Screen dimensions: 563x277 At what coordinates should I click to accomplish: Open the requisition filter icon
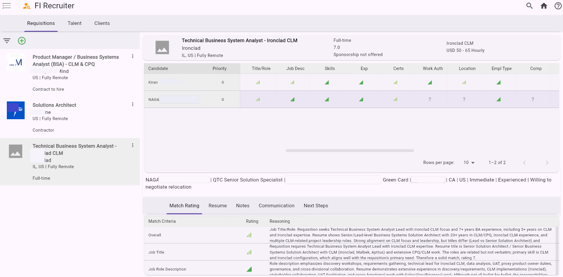[7, 41]
